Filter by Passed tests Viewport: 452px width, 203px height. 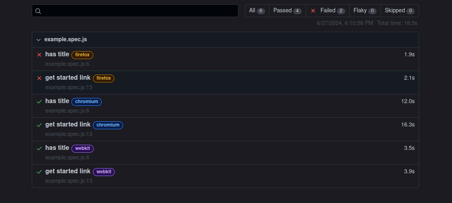(287, 11)
